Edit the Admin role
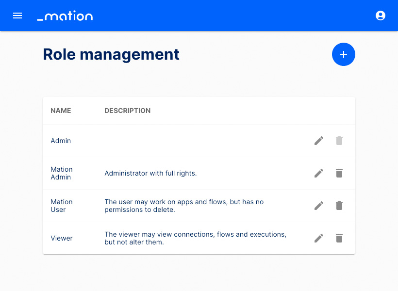Viewport: 398px width, 291px height. (319, 141)
